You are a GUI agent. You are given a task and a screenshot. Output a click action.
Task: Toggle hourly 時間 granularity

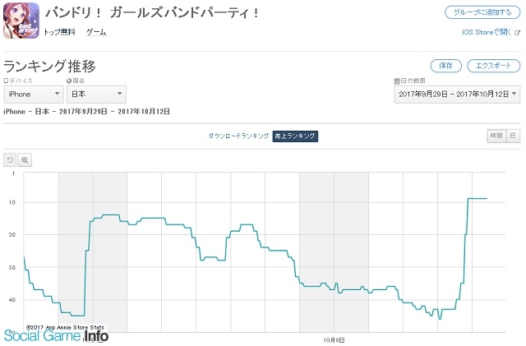(x=496, y=136)
